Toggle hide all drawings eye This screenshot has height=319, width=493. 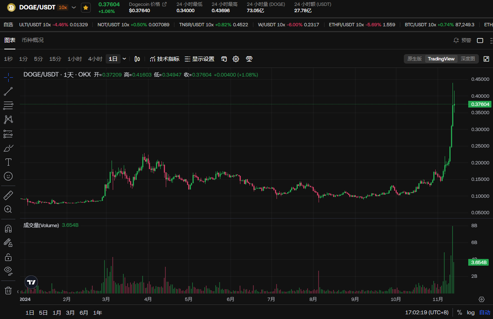pos(8,270)
